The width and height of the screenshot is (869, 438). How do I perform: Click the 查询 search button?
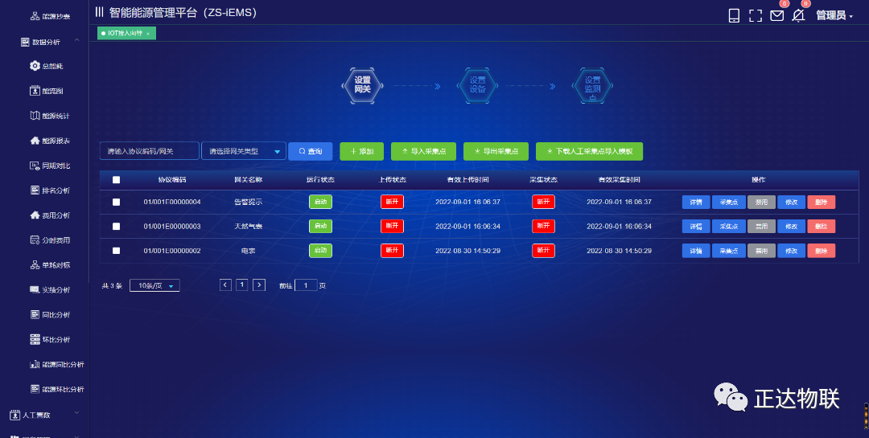point(311,151)
